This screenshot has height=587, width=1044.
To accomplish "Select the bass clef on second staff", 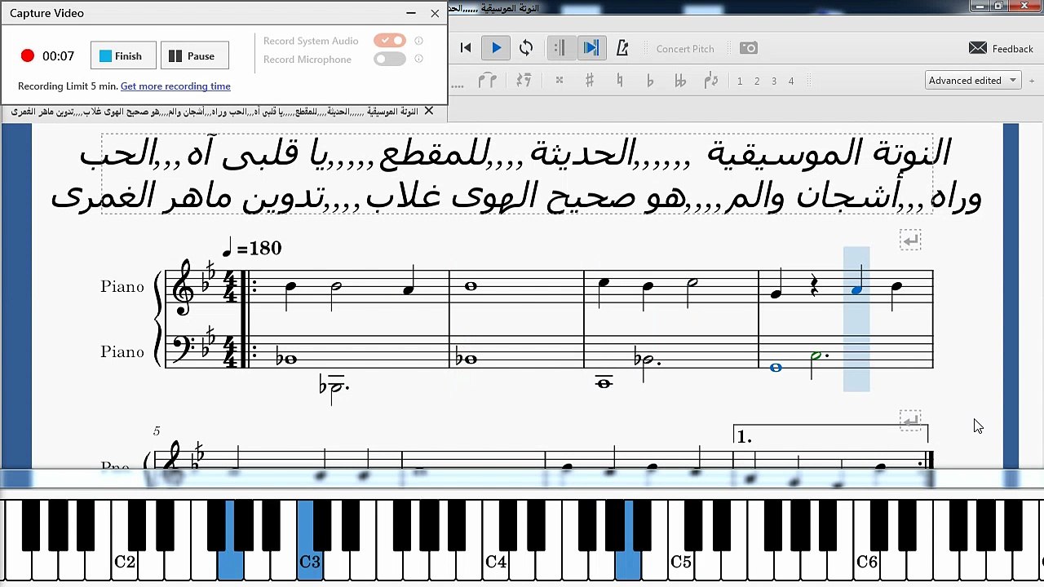I will coord(183,348).
